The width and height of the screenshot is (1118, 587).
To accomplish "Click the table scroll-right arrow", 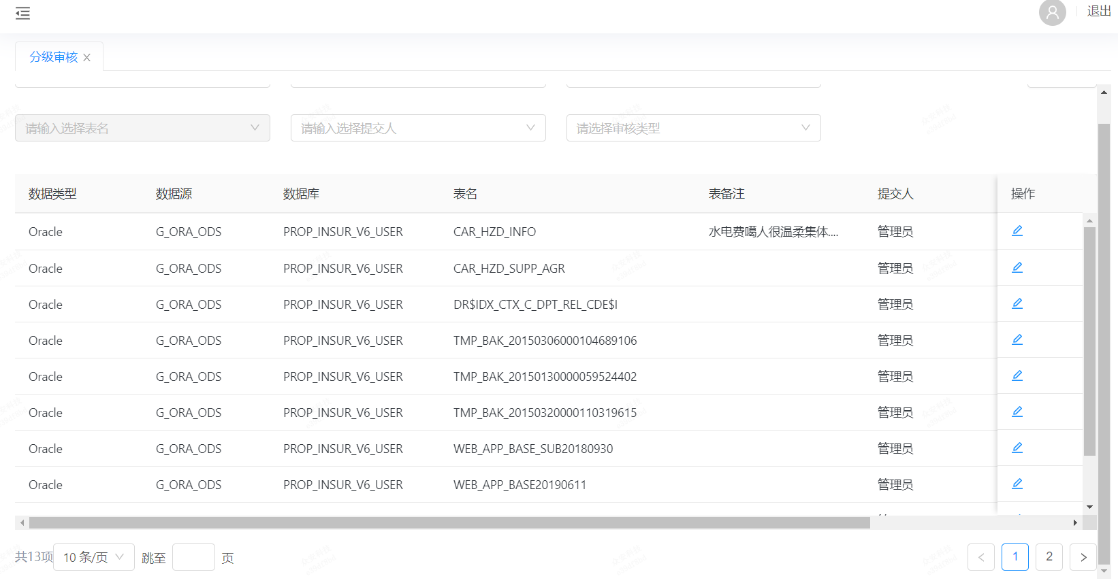I will (1076, 522).
